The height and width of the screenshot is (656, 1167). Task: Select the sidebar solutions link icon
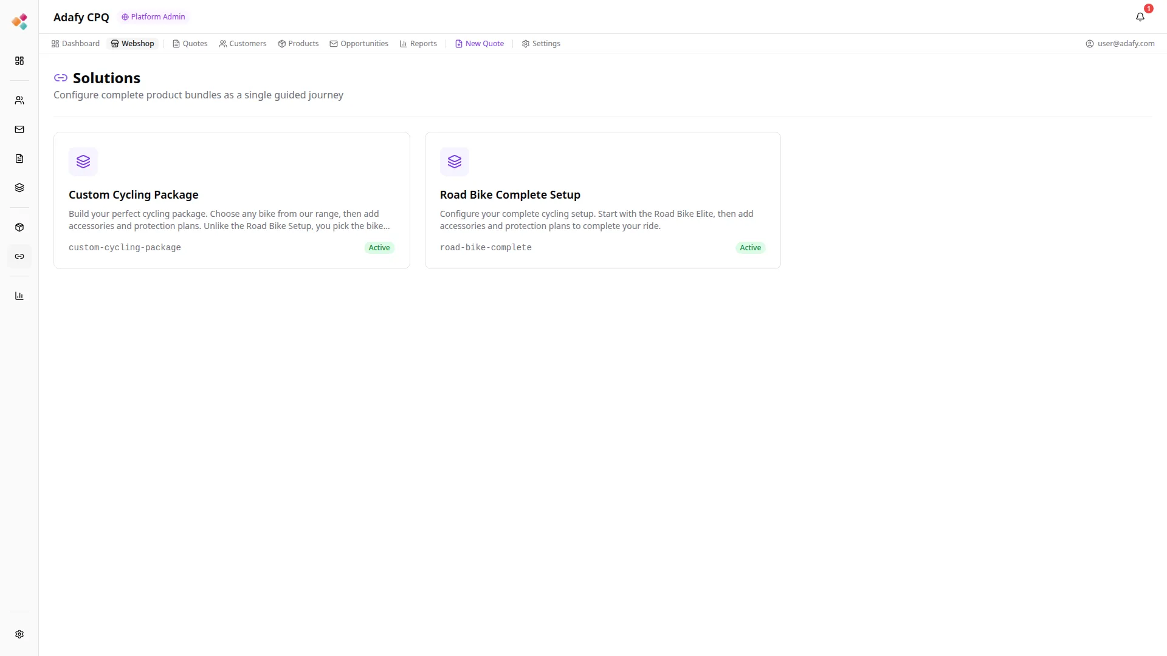coord(19,256)
